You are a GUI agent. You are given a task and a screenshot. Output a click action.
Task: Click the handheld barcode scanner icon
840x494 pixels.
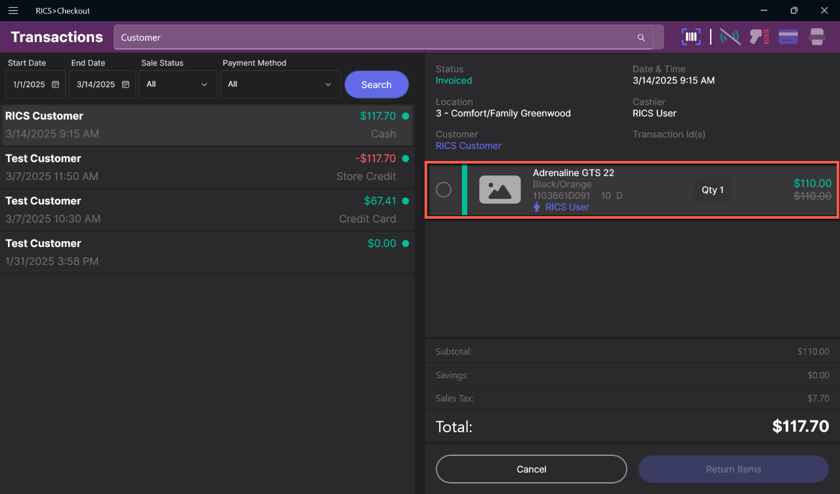pos(759,37)
